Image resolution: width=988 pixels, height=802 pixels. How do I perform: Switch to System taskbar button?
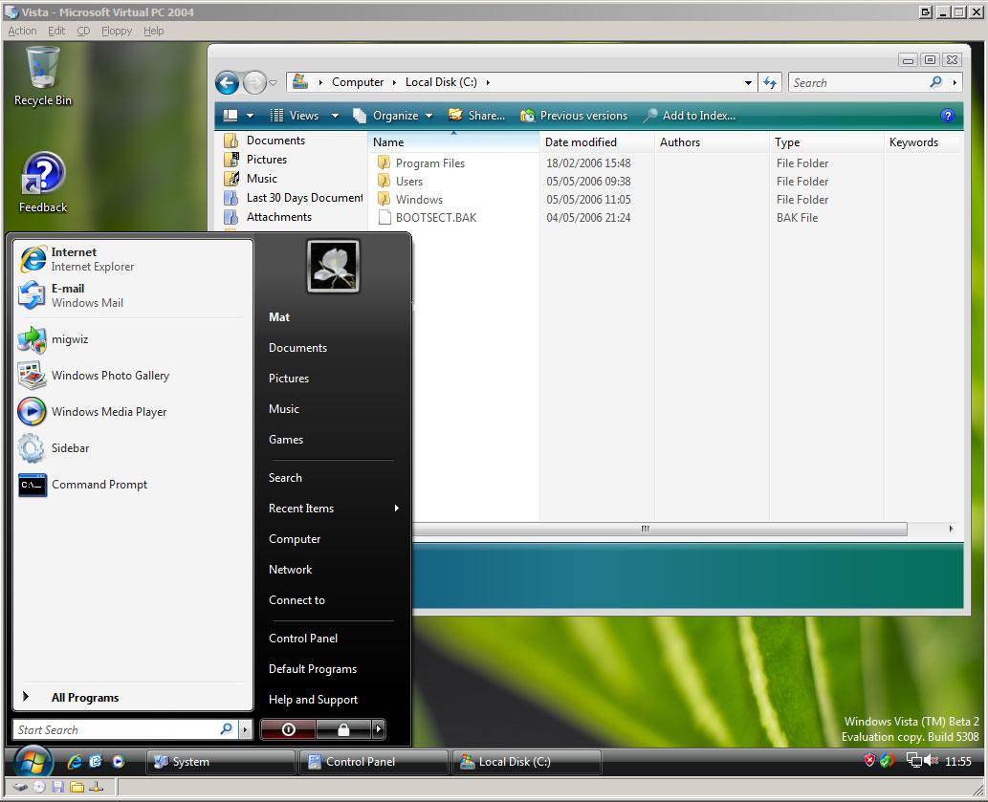[221, 762]
